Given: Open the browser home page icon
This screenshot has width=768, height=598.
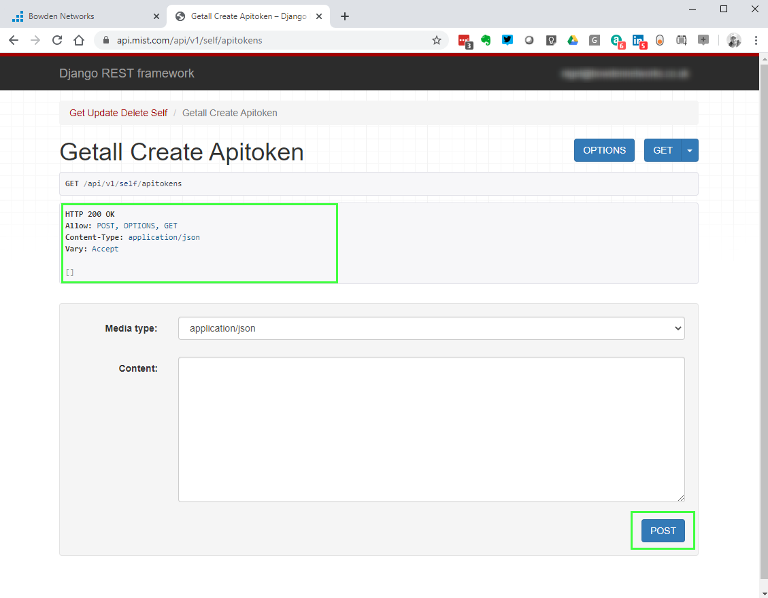Looking at the screenshot, I should click(x=79, y=40).
